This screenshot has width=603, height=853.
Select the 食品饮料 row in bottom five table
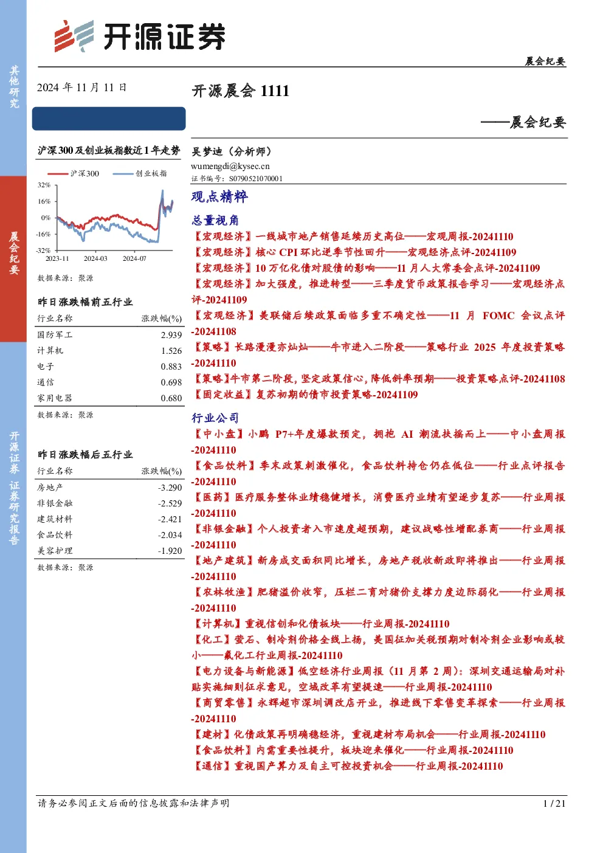pos(109,535)
